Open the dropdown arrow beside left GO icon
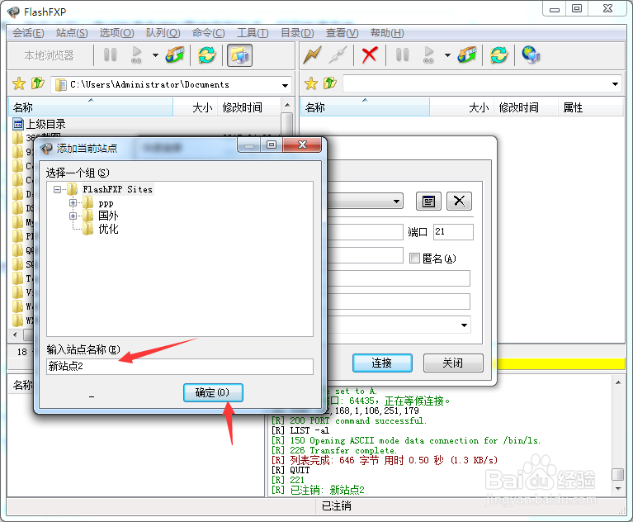This screenshot has width=633, height=522. click(155, 55)
